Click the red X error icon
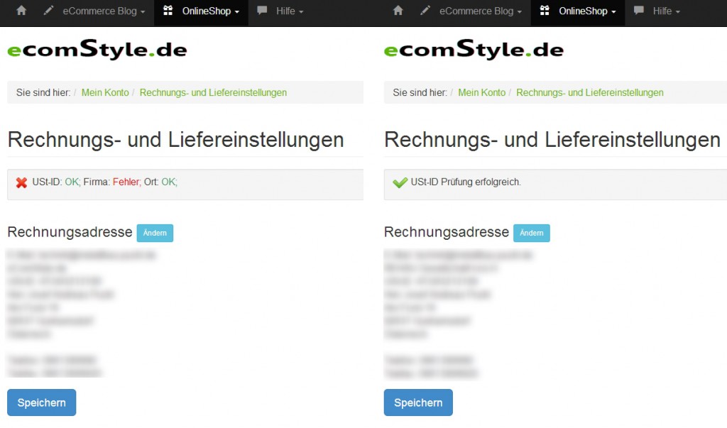The width and height of the screenshot is (727, 428). [x=21, y=182]
